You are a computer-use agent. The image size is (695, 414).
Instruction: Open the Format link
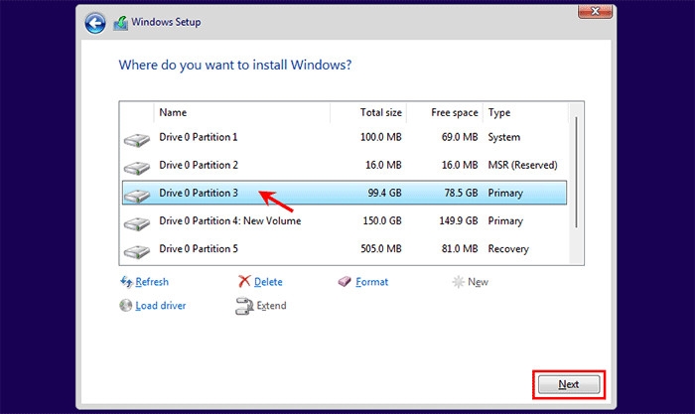[x=372, y=282]
